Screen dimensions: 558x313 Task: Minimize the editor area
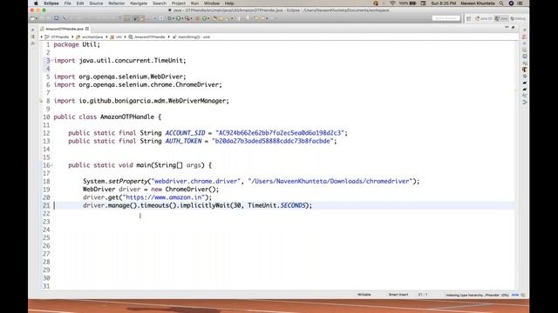click(507, 27)
